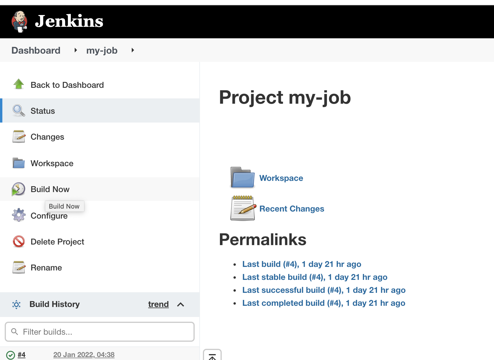Click the Build History heading
This screenshot has height=360, width=494.
55,304
